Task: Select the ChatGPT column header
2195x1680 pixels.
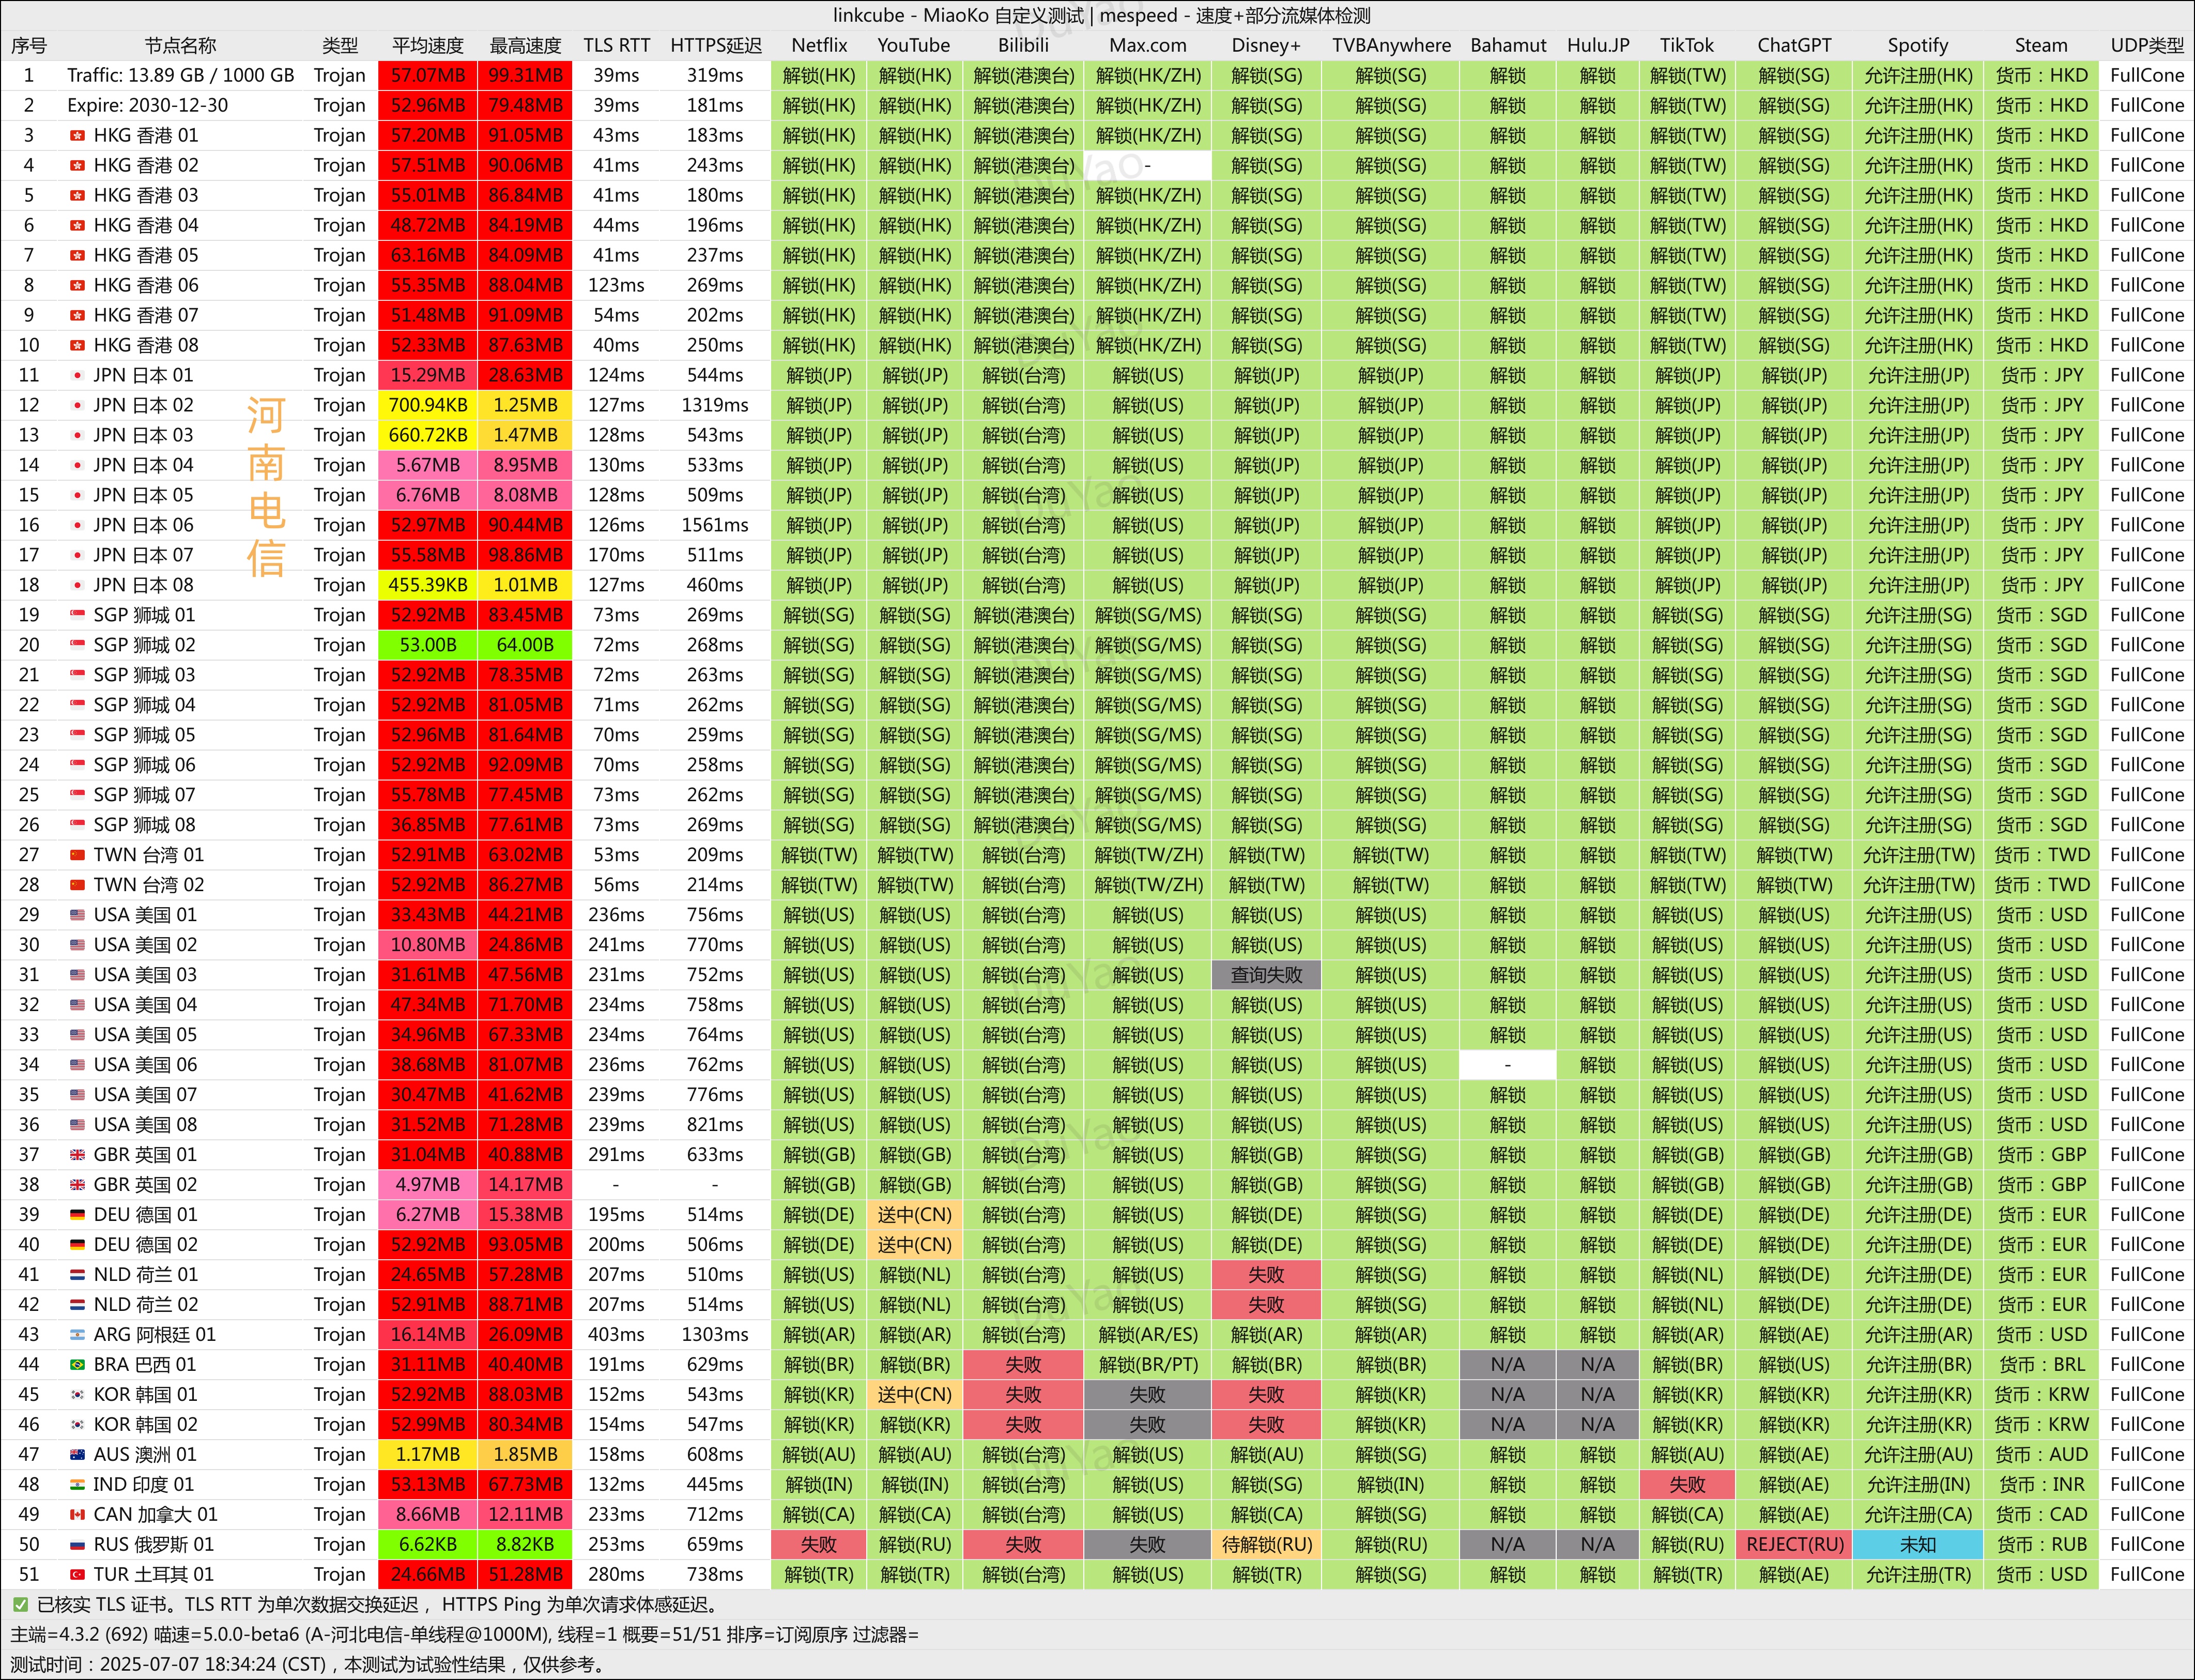Action: click(1795, 45)
